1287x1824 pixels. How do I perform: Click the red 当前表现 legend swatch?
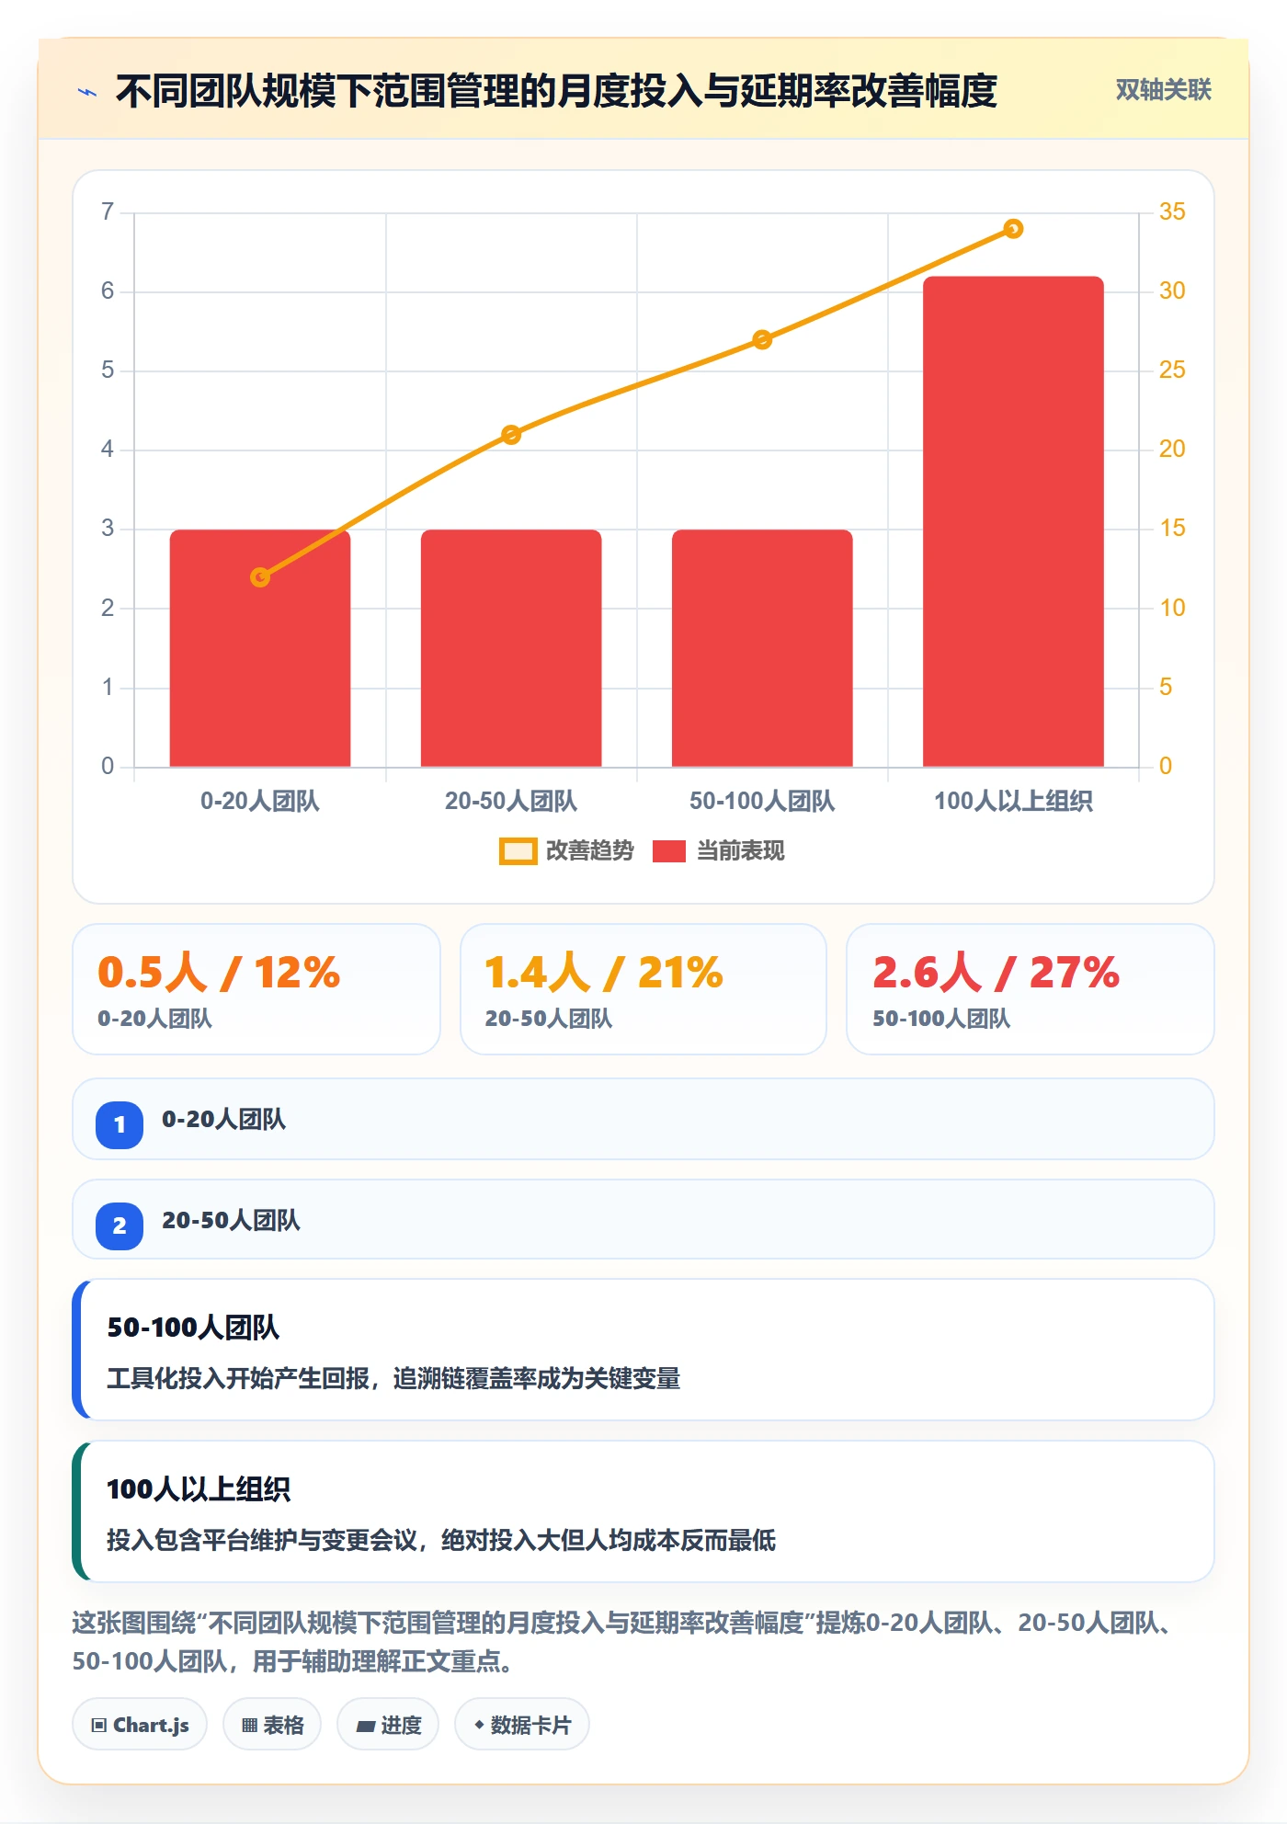669,851
